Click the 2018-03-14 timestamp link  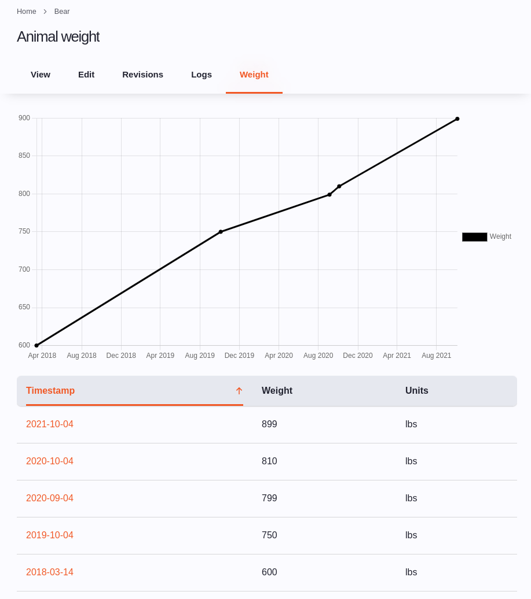(x=49, y=572)
